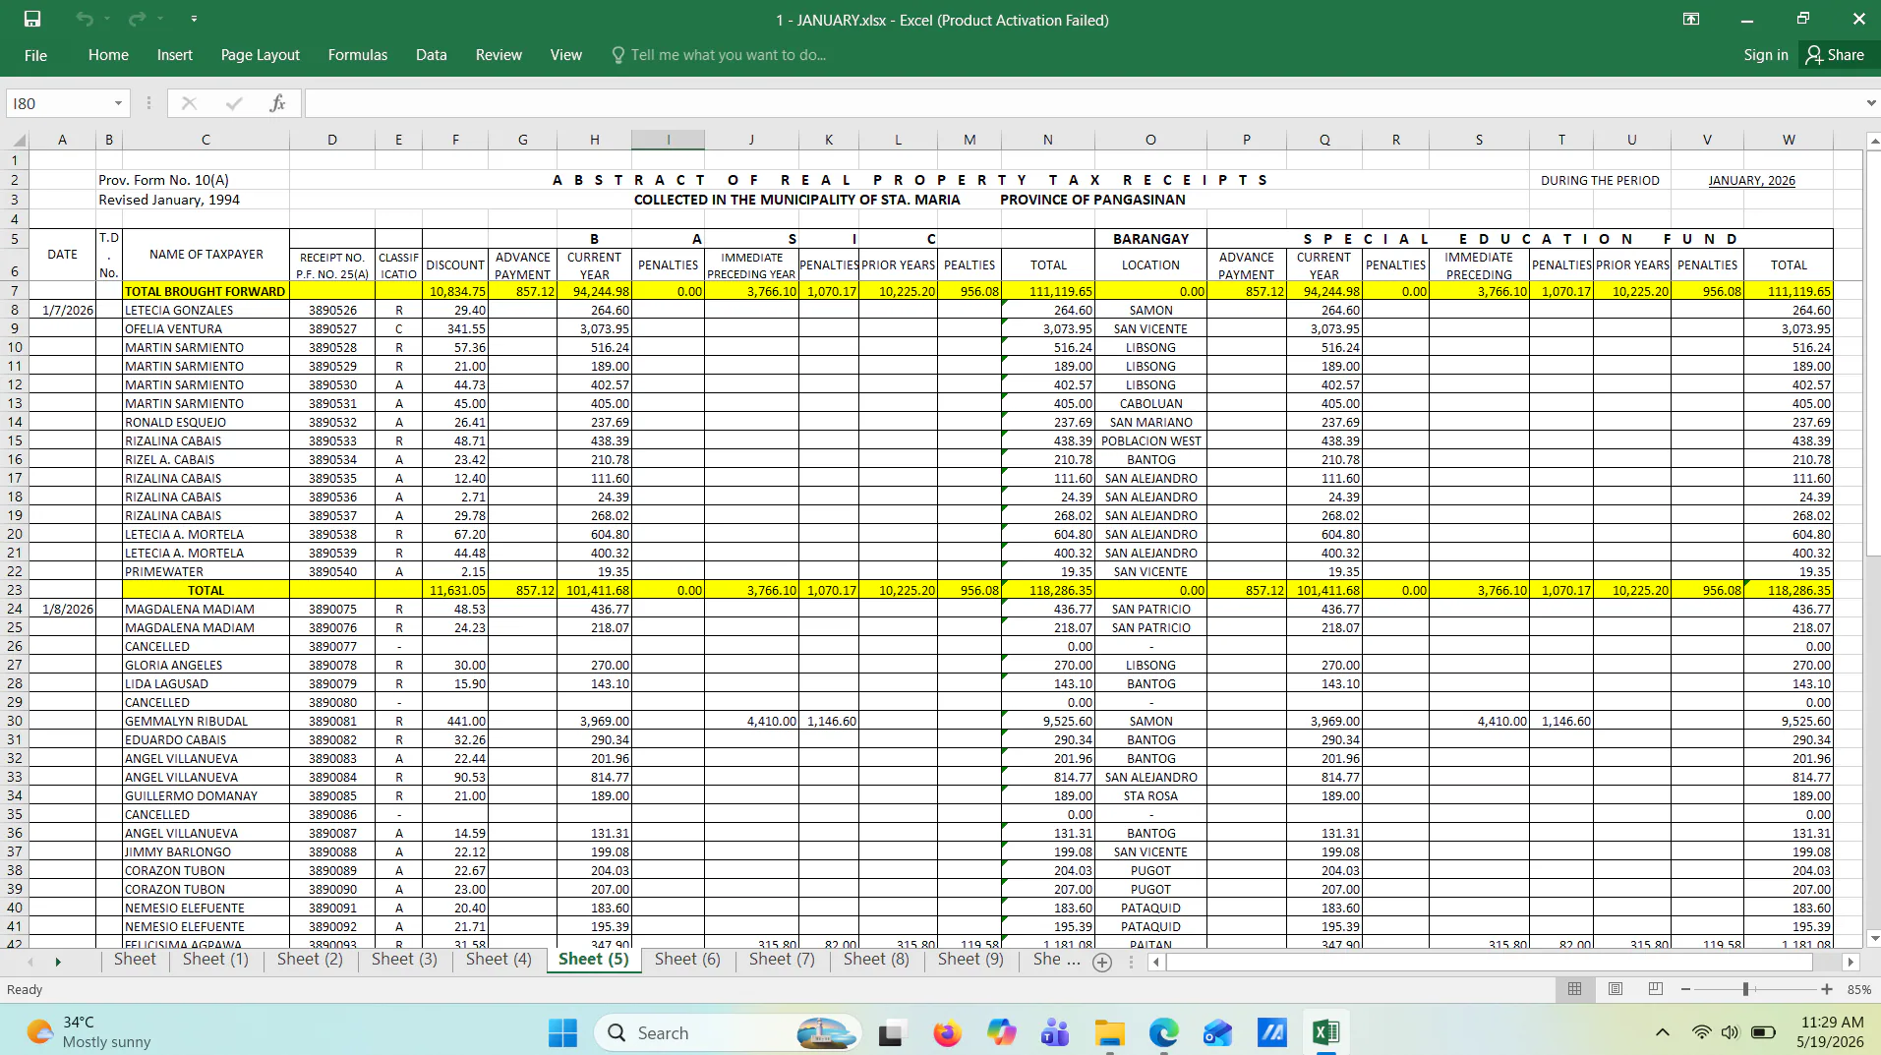Expand the Name Box dropdown arrow
The width and height of the screenshot is (1881, 1055).
[118, 103]
